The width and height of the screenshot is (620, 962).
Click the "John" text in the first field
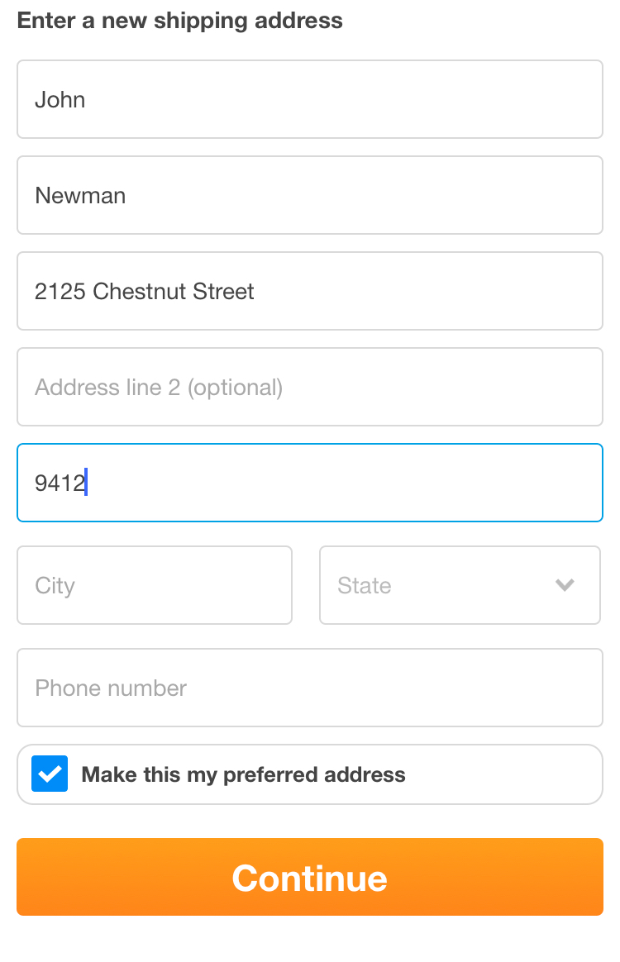tap(60, 100)
